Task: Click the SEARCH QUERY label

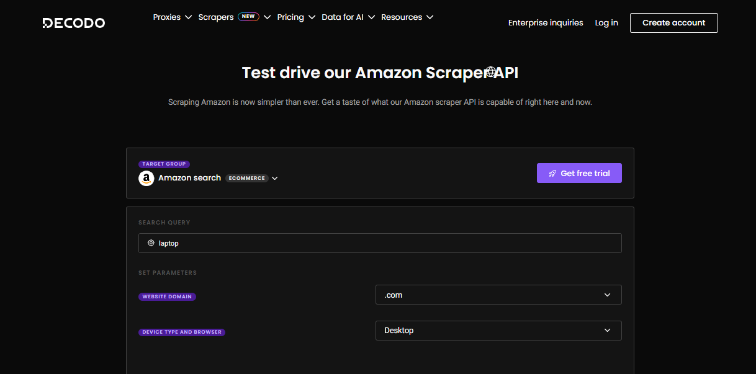Action: click(x=164, y=223)
